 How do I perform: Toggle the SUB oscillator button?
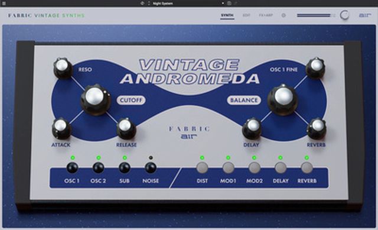tap(125, 167)
